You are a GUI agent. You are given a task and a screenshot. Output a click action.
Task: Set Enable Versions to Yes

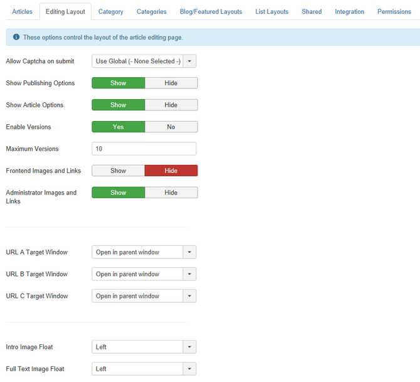click(118, 127)
